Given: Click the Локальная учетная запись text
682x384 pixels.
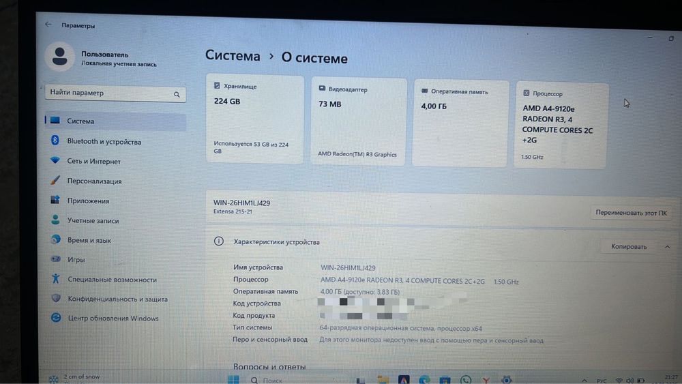Looking at the screenshot, I should coord(119,64).
